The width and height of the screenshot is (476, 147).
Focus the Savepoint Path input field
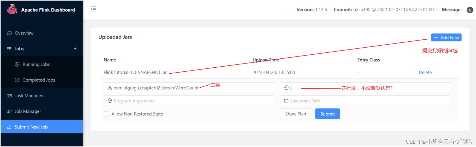[366, 101]
